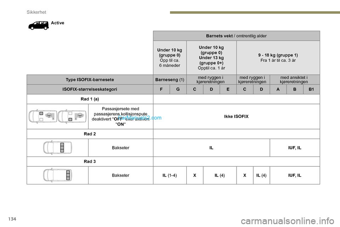340x227 pixels.
Task: Click the Sikkerhet page header
Action: tap(36, 12)
